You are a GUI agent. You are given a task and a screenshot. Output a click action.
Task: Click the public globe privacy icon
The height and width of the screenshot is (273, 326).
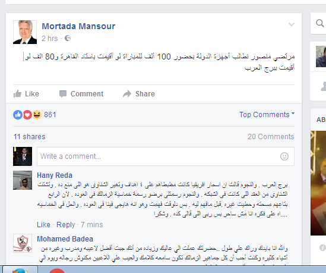click(68, 38)
